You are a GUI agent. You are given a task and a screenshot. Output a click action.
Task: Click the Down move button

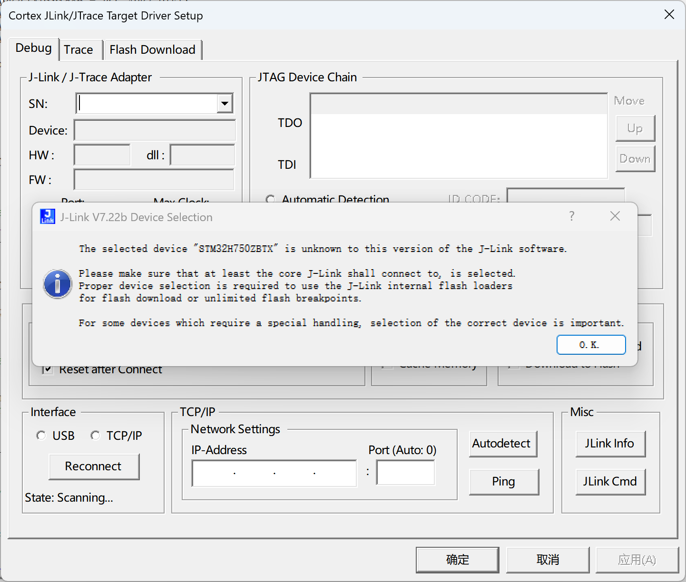(x=635, y=159)
